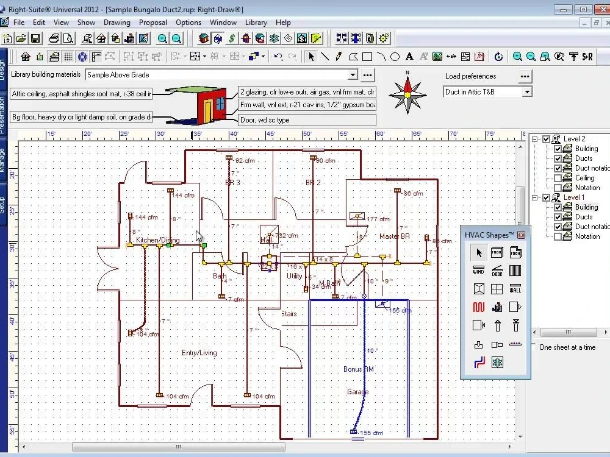Enable the Ceiling checkbox under Level 2
The height and width of the screenshot is (457, 610).
coord(558,177)
